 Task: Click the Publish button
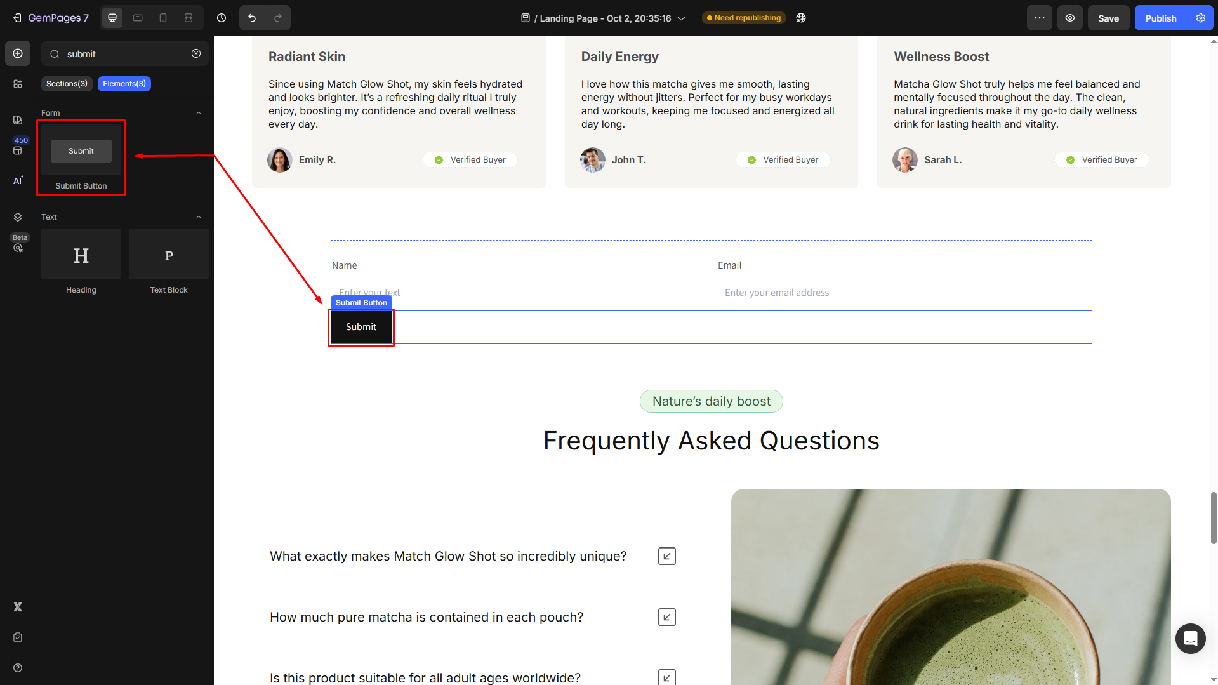coord(1160,18)
